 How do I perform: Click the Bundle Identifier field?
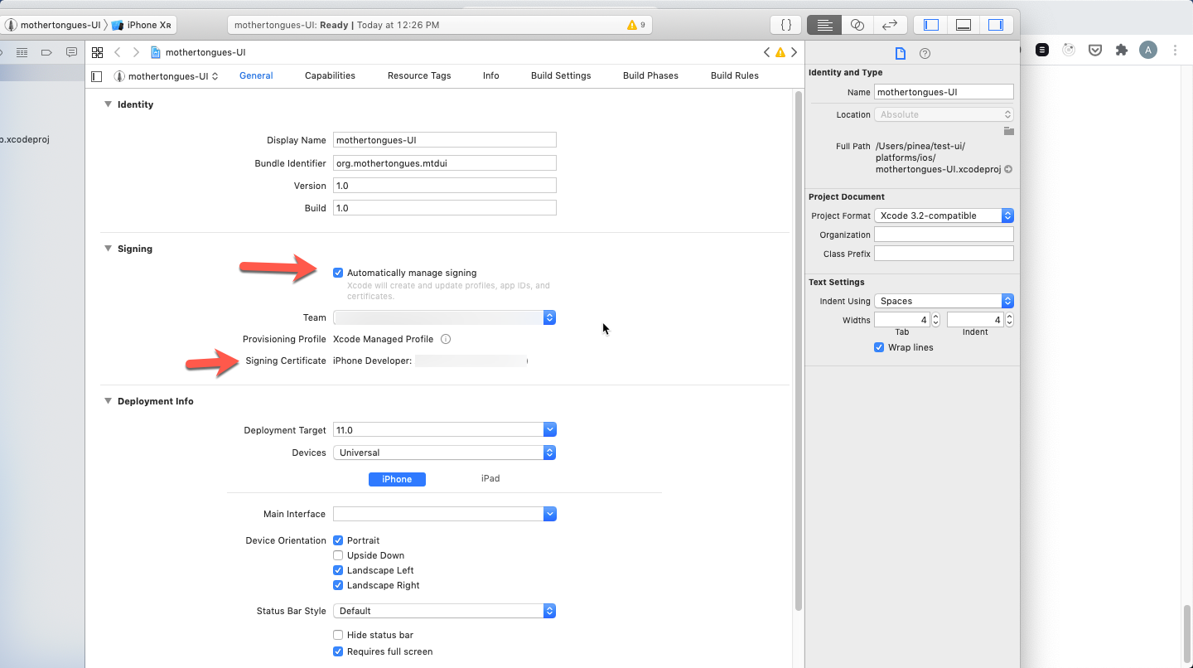[444, 163]
